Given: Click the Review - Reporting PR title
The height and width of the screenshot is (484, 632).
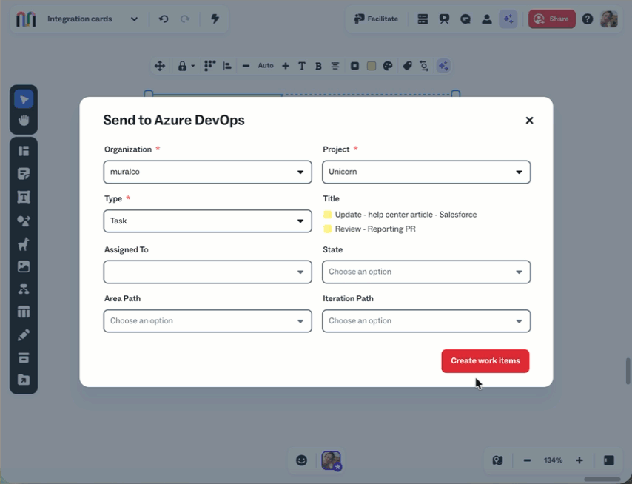Looking at the screenshot, I should 375,229.
